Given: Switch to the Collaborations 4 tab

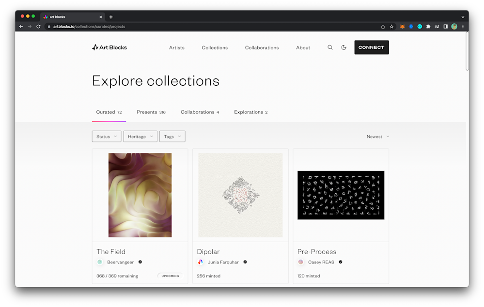Looking at the screenshot, I should [200, 112].
